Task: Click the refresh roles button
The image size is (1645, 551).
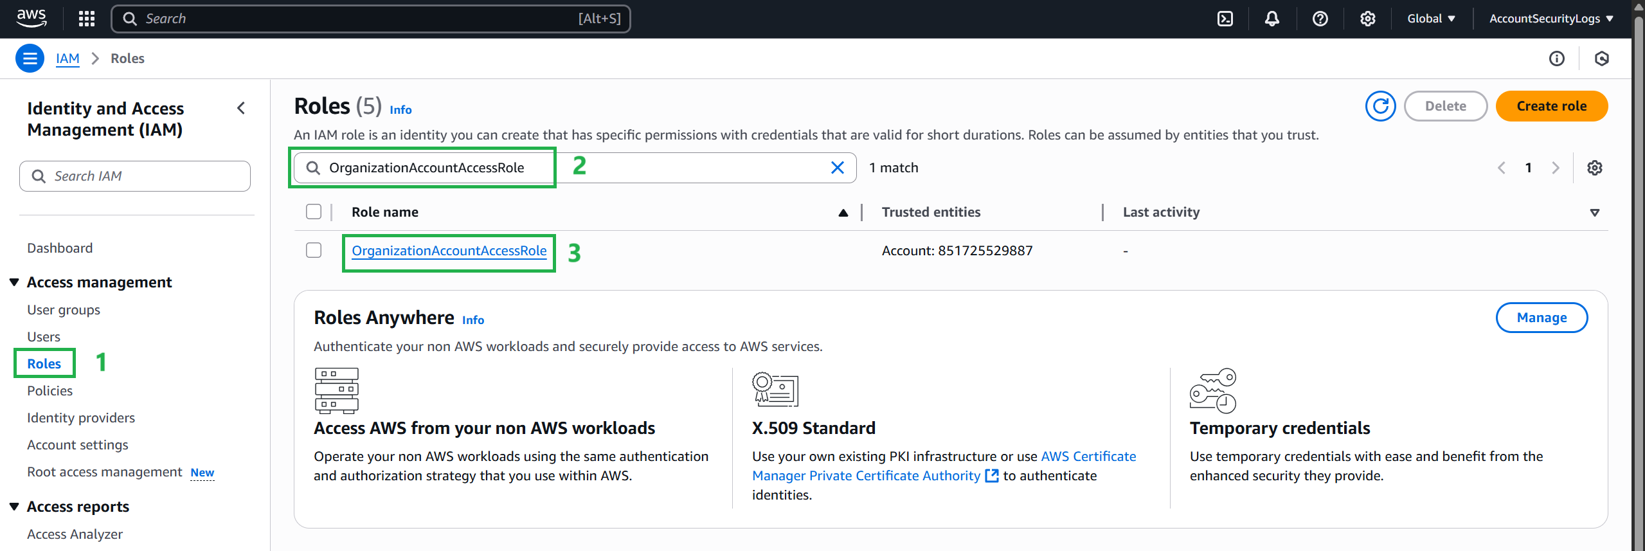Action: [x=1380, y=106]
